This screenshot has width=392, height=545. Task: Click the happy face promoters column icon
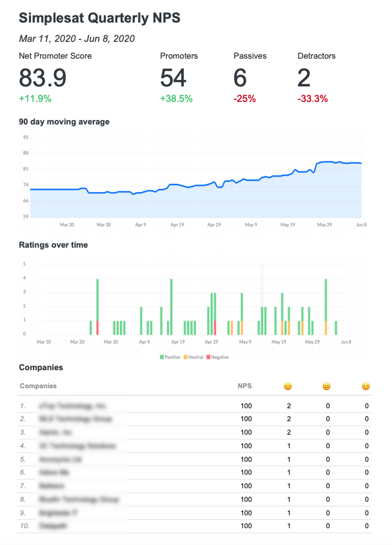288,386
